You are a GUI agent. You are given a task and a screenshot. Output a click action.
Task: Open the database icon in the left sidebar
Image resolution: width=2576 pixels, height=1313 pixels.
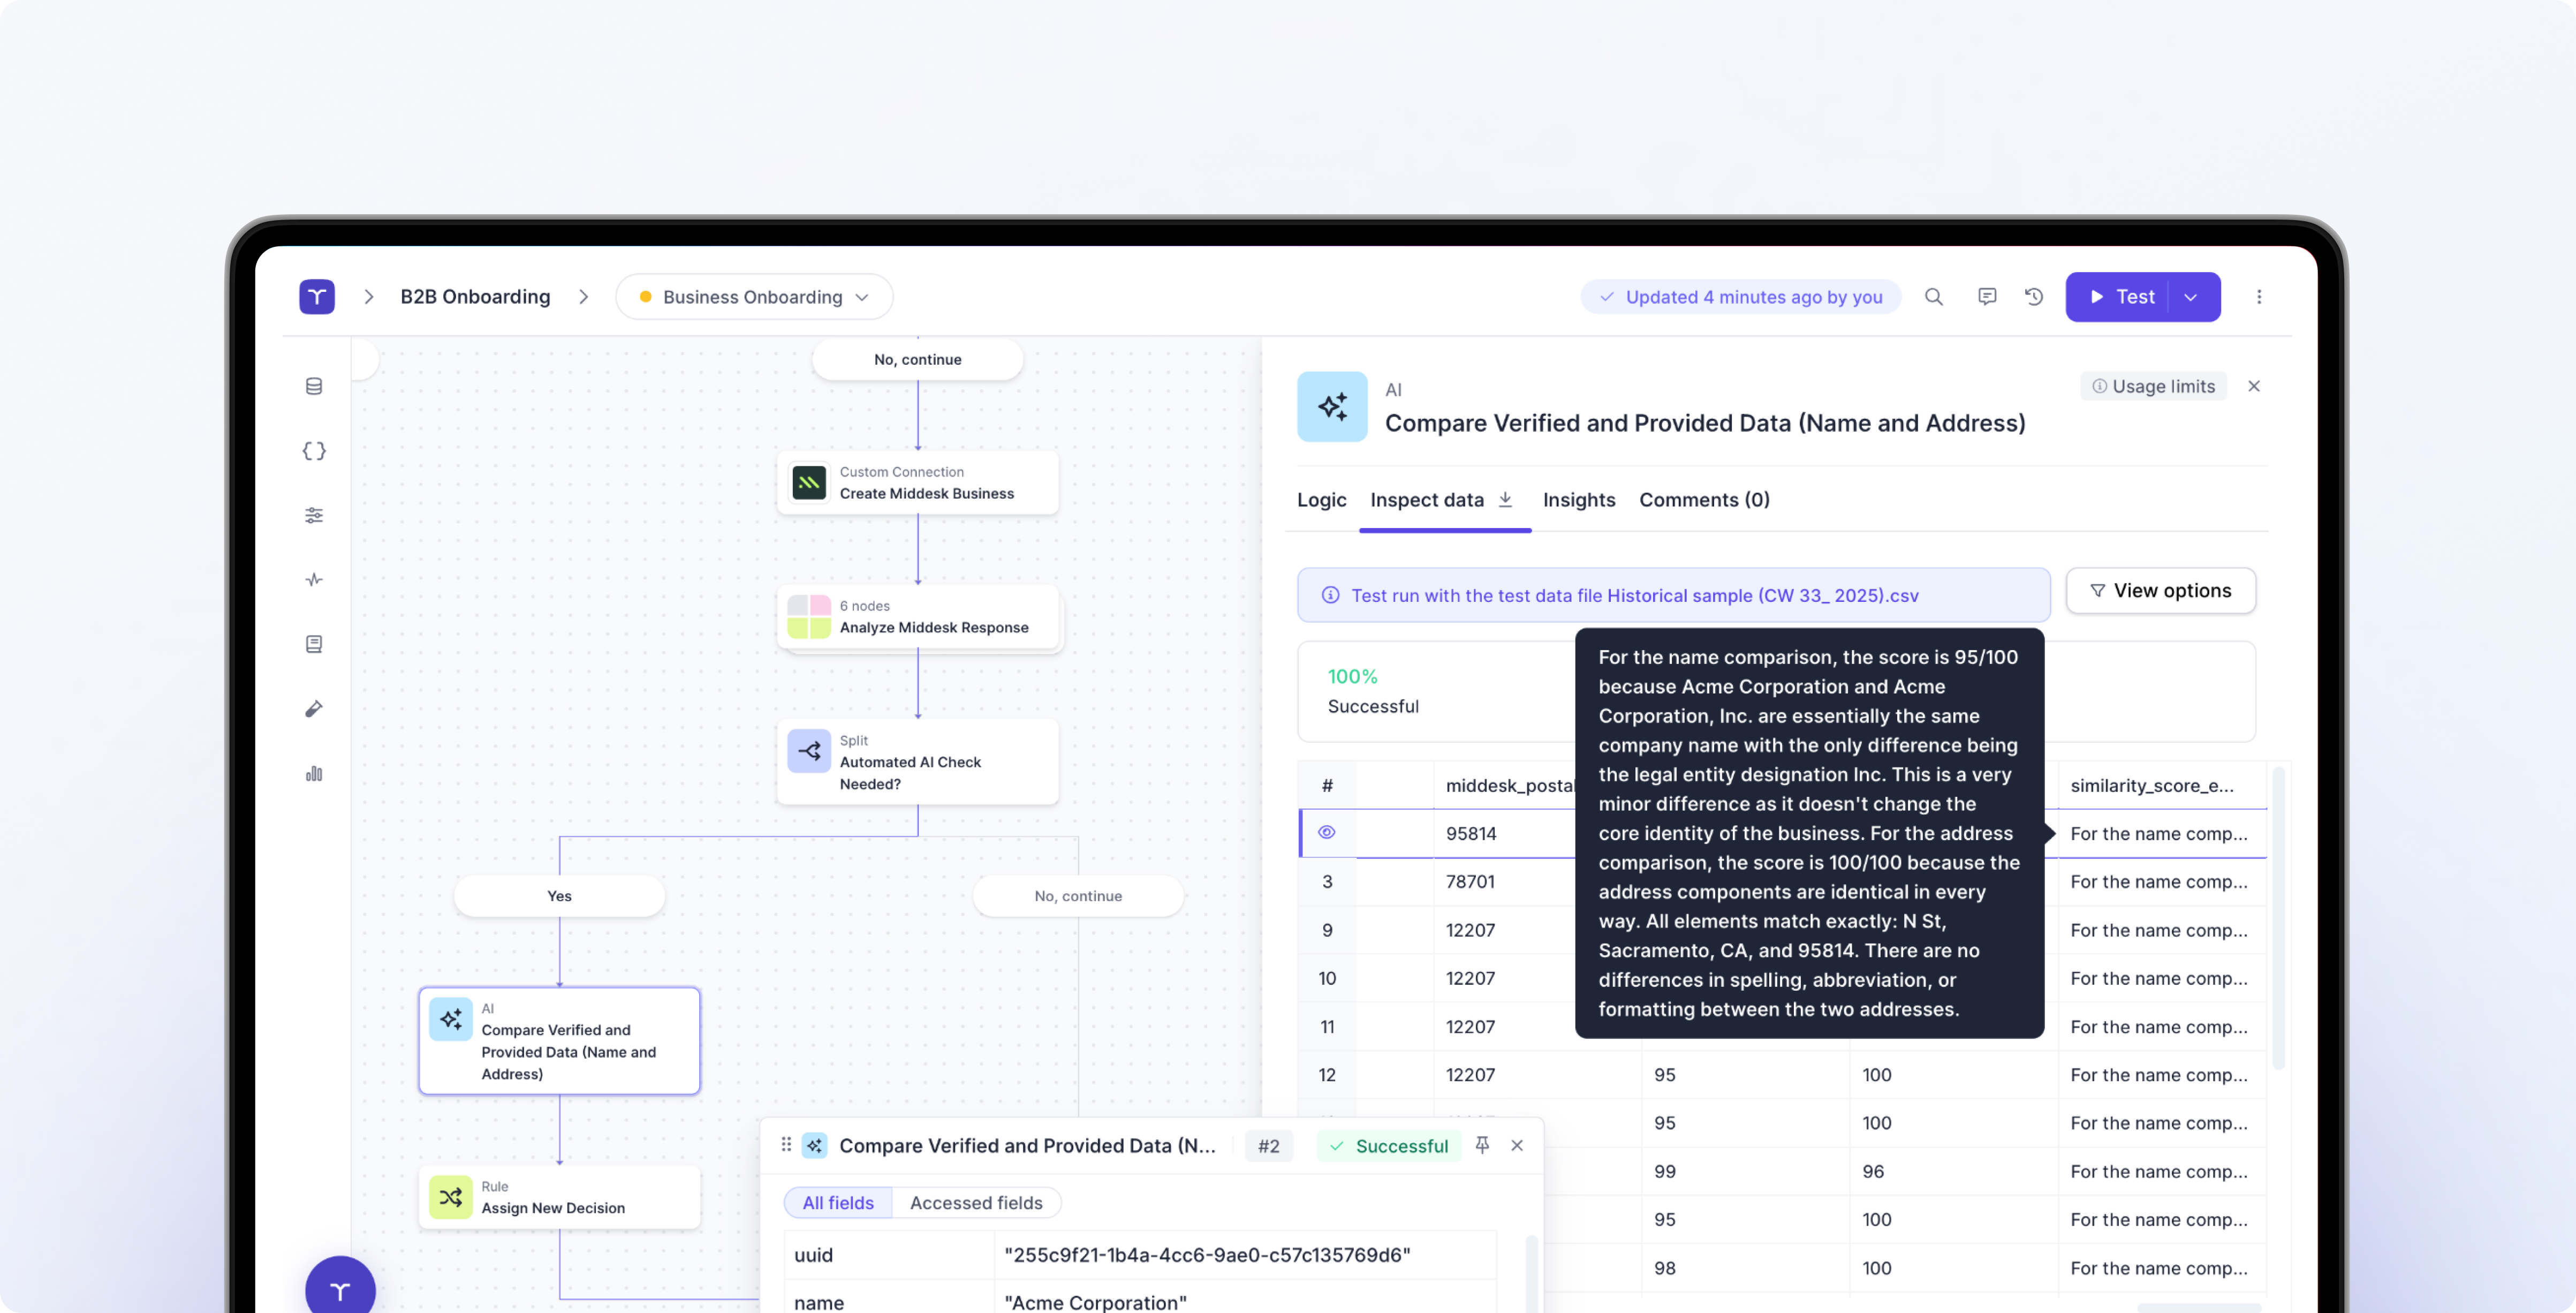(x=314, y=386)
